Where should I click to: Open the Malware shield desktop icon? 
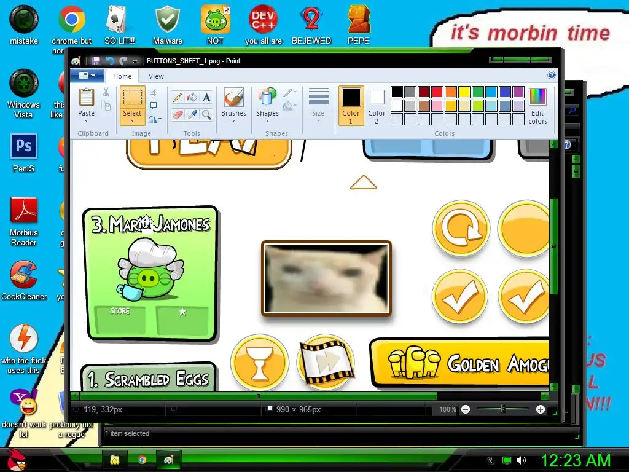point(167,25)
